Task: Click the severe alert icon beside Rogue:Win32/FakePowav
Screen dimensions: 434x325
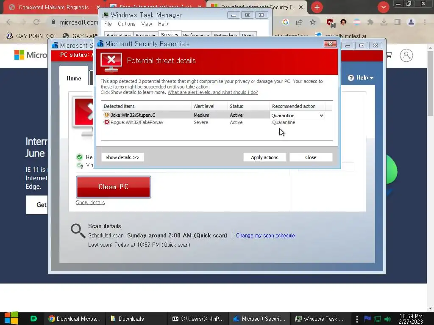Action: coord(106,122)
